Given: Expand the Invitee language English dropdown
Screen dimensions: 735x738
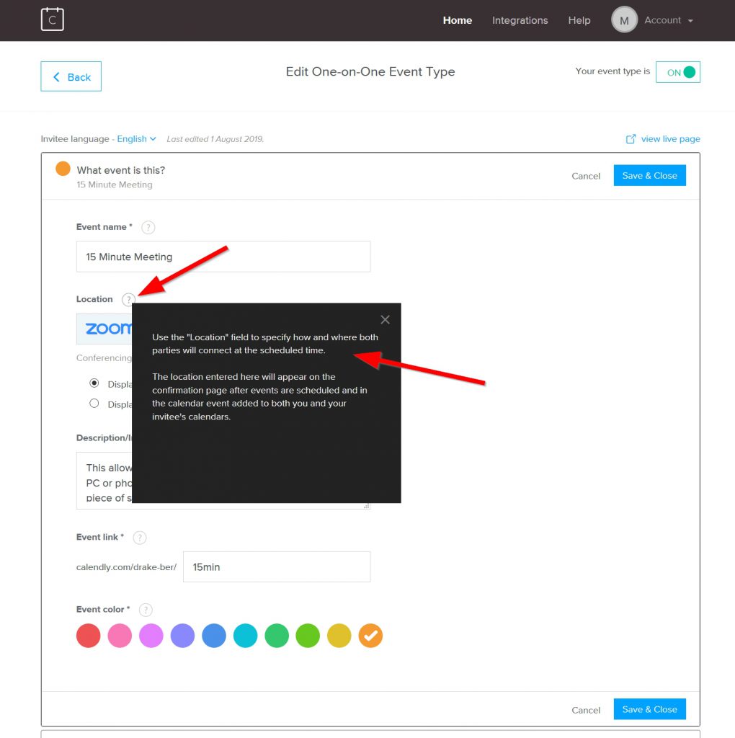Looking at the screenshot, I should [x=136, y=139].
